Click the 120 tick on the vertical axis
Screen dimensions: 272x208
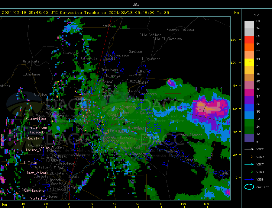point(234,40)
